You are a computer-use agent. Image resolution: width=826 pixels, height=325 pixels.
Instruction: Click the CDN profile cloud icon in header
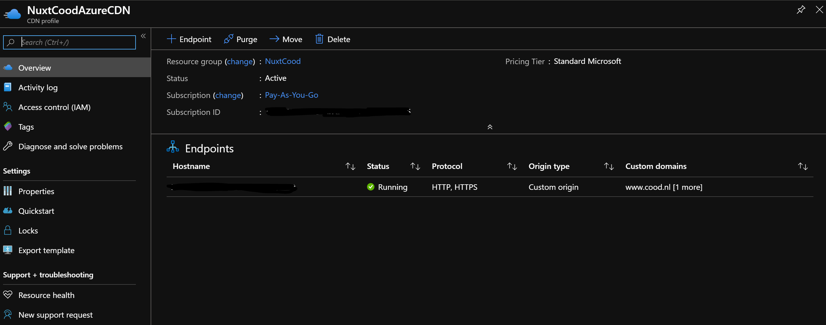13,14
